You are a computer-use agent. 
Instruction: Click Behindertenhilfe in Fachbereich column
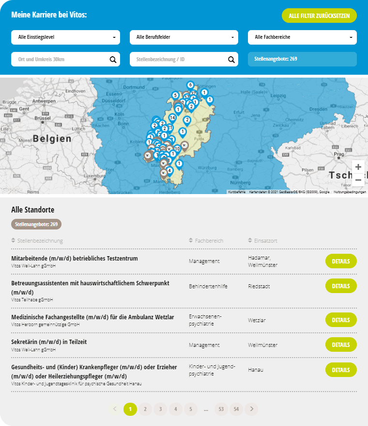[208, 286]
